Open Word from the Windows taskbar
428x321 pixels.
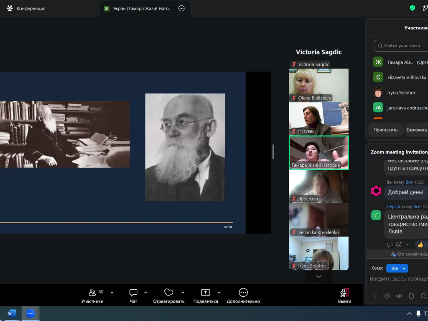[12, 313]
